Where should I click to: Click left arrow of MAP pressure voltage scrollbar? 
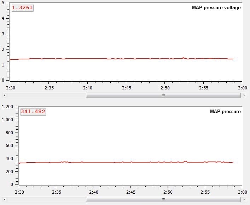pos(4,95)
